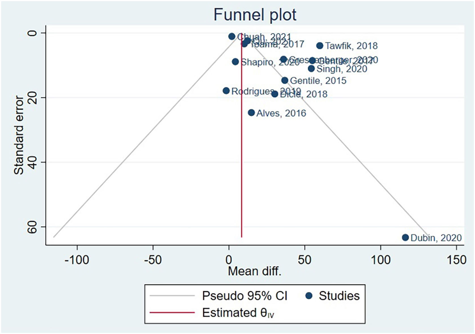Click the Dubin, 2020 data point marker

pyautogui.click(x=405, y=237)
